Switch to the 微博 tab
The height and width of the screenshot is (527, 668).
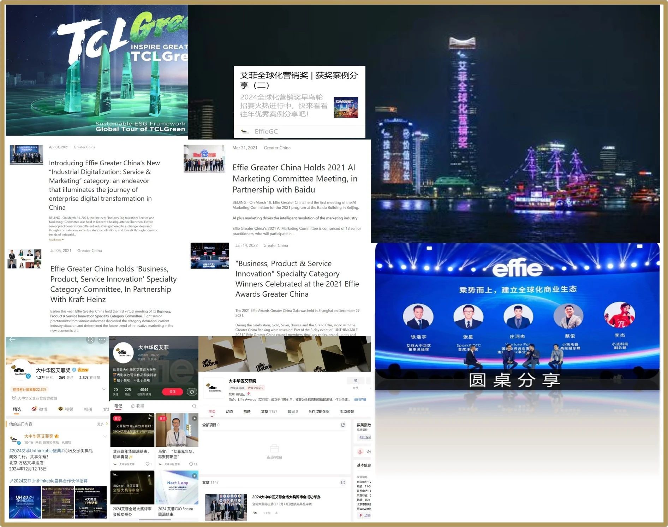click(40, 409)
